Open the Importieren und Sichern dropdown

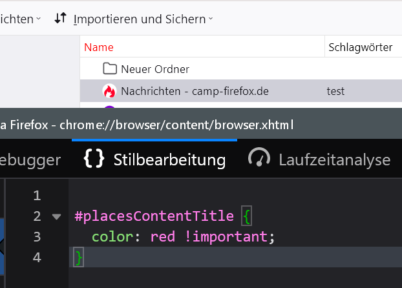click(x=143, y=19)
